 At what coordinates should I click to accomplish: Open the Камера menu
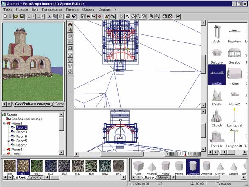(x=72, y=10)
